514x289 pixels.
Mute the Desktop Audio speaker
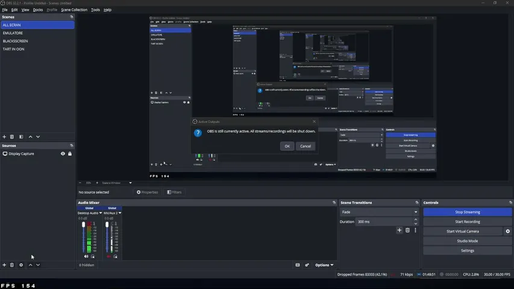coord(86,256)
